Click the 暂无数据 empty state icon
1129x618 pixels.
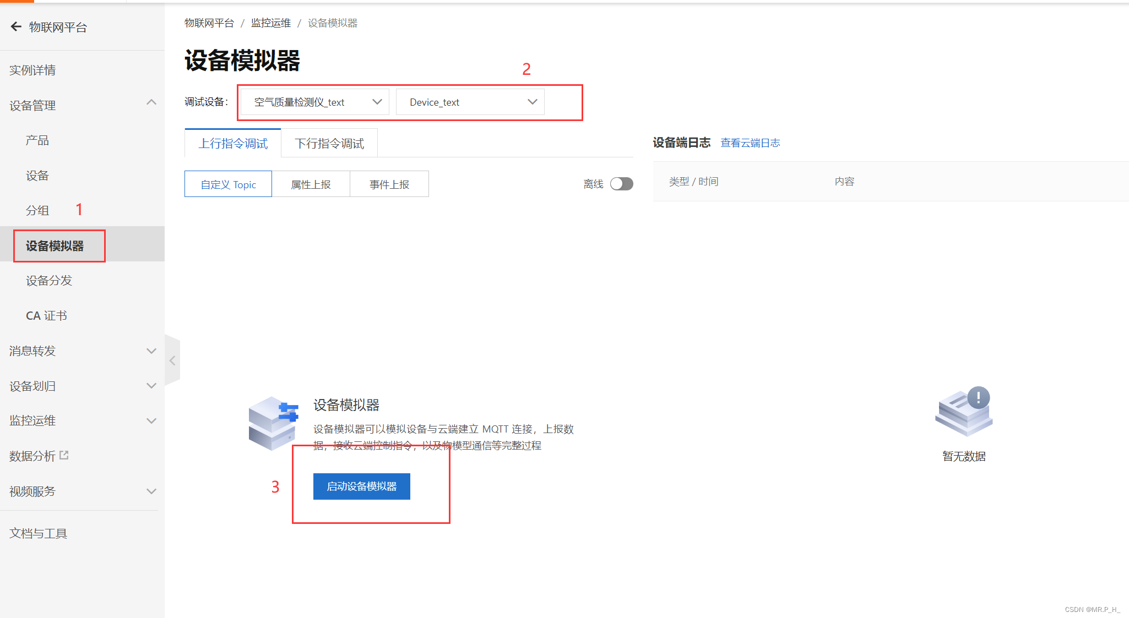tap(964, 413)
